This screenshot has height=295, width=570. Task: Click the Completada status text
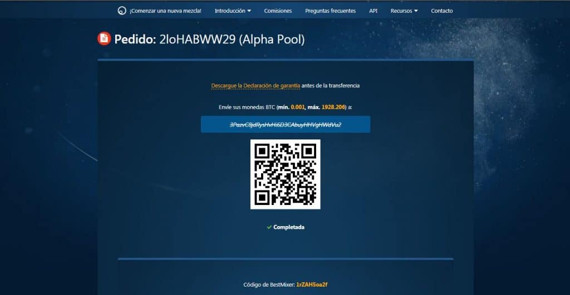tap(289, 227)
